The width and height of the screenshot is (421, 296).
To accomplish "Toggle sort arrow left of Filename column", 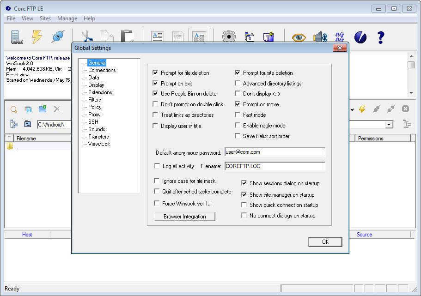I will 9,138.
